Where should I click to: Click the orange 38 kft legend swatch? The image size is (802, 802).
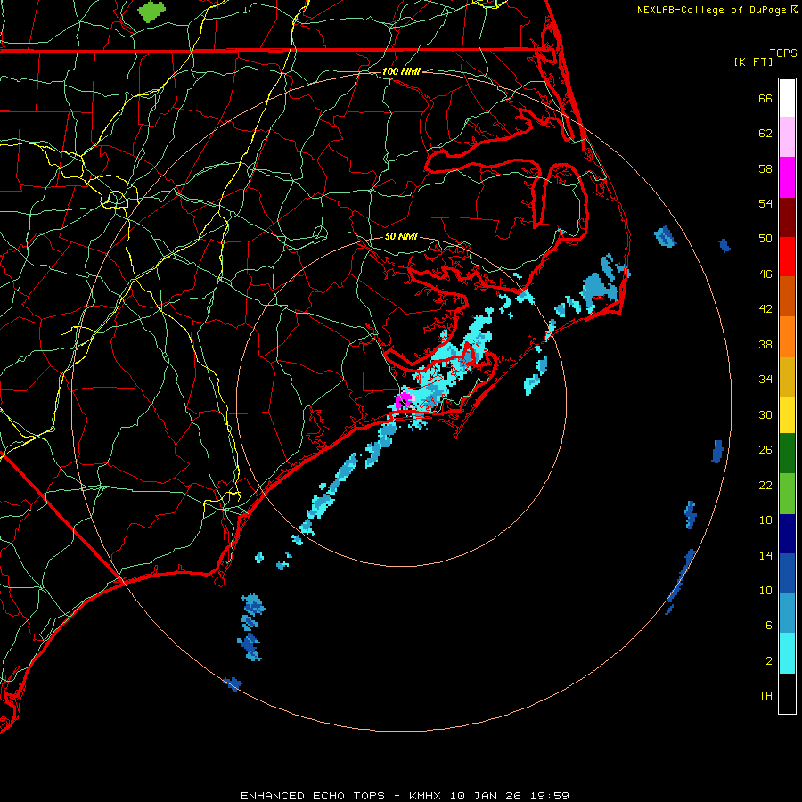pyautogui.click(x=787, y=337)
